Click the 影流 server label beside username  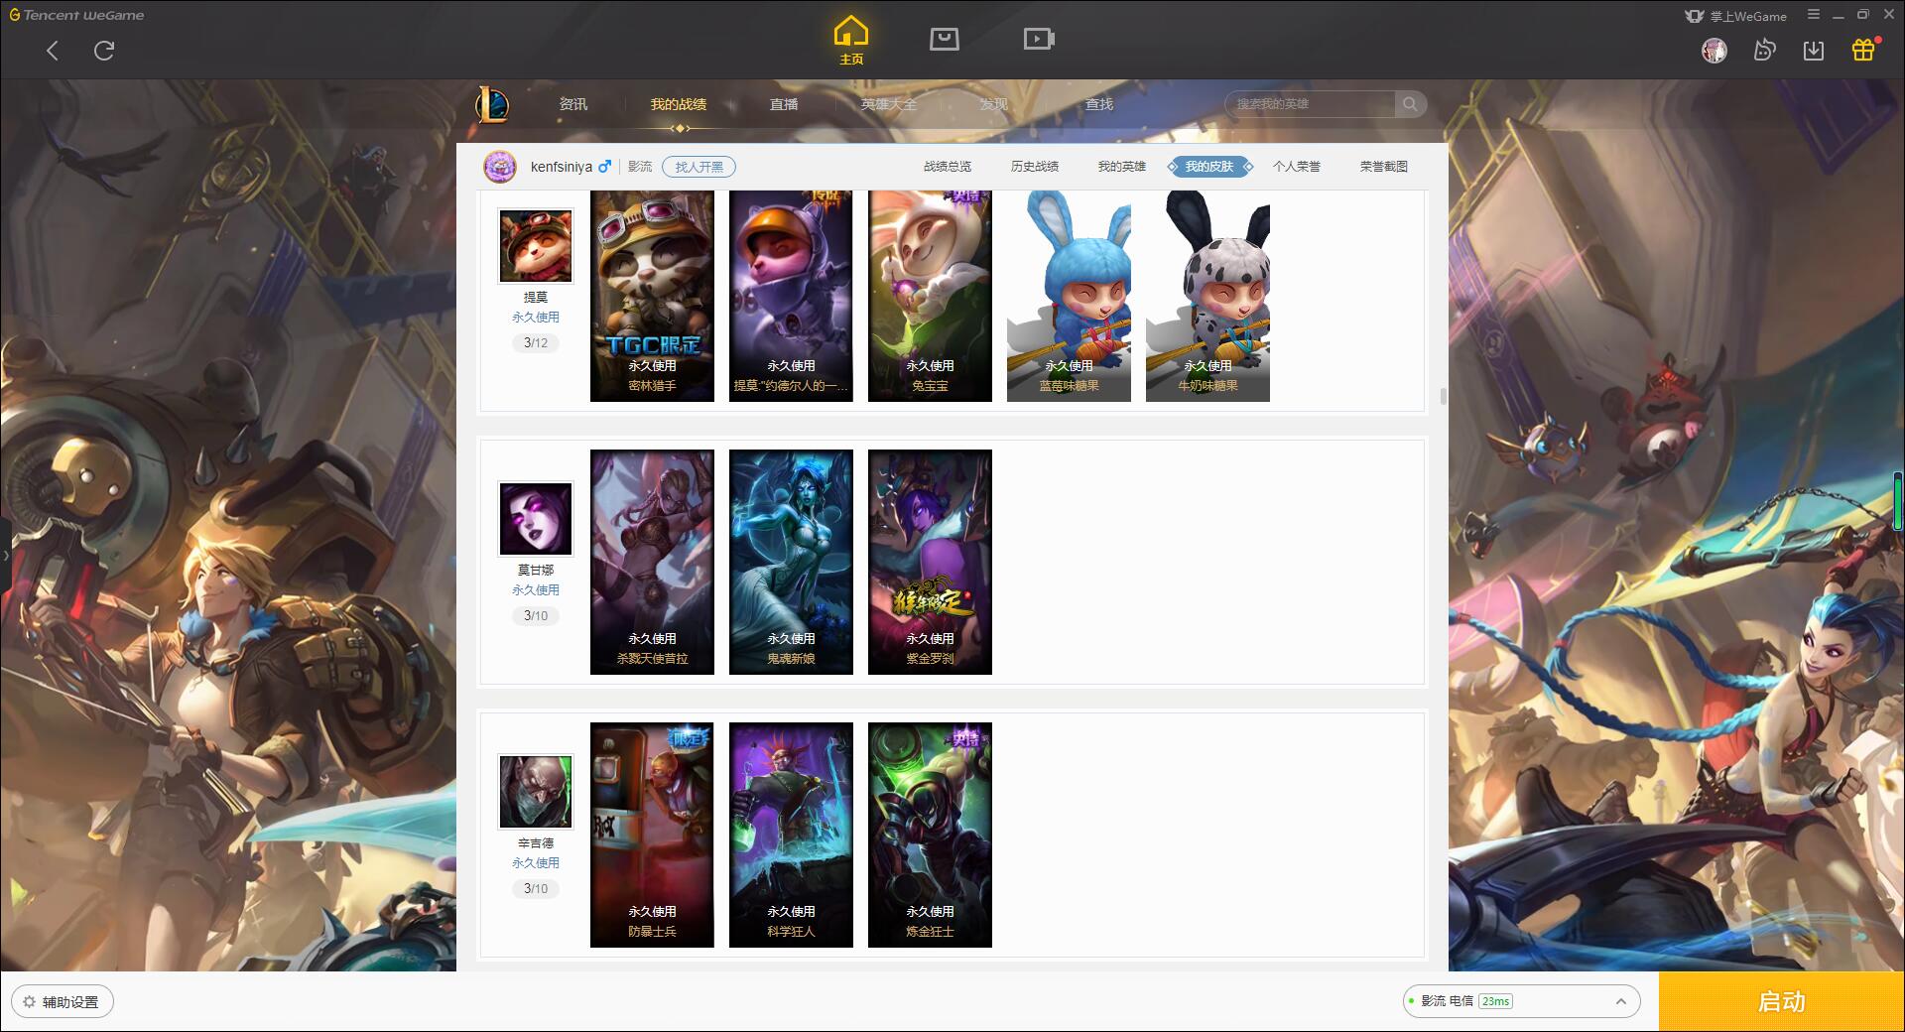point(640,167)
